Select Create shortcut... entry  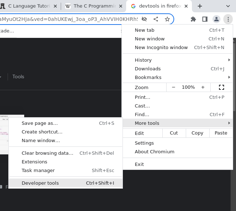coord(66,132)
